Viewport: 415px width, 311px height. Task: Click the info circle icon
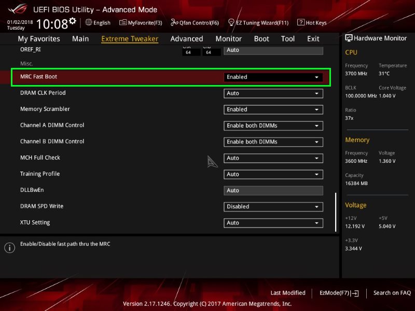[9, 248]
